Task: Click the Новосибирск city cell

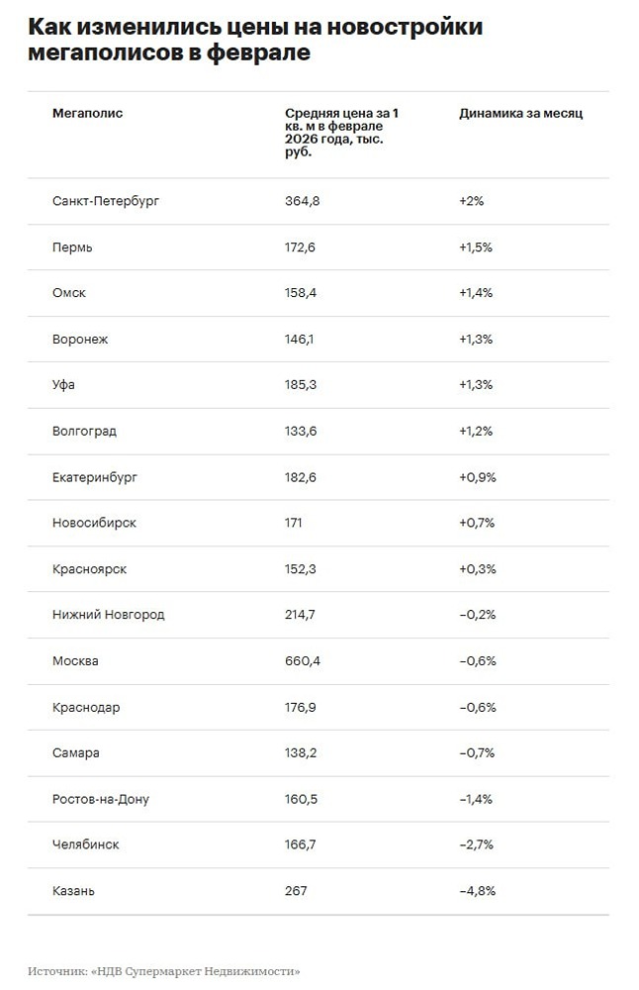Action: (x=94, y=523)
